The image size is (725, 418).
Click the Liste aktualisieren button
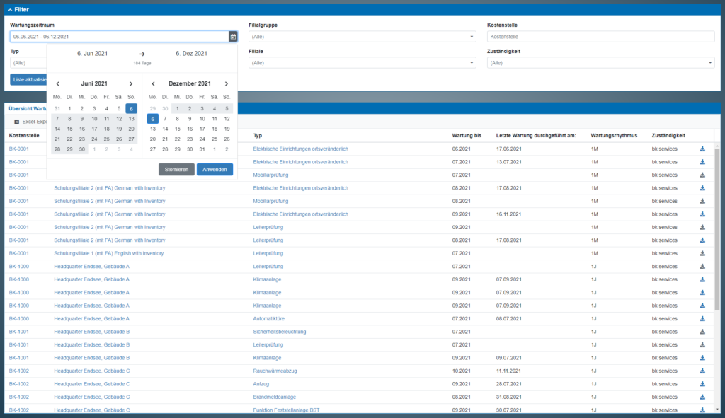coord(28,79)
